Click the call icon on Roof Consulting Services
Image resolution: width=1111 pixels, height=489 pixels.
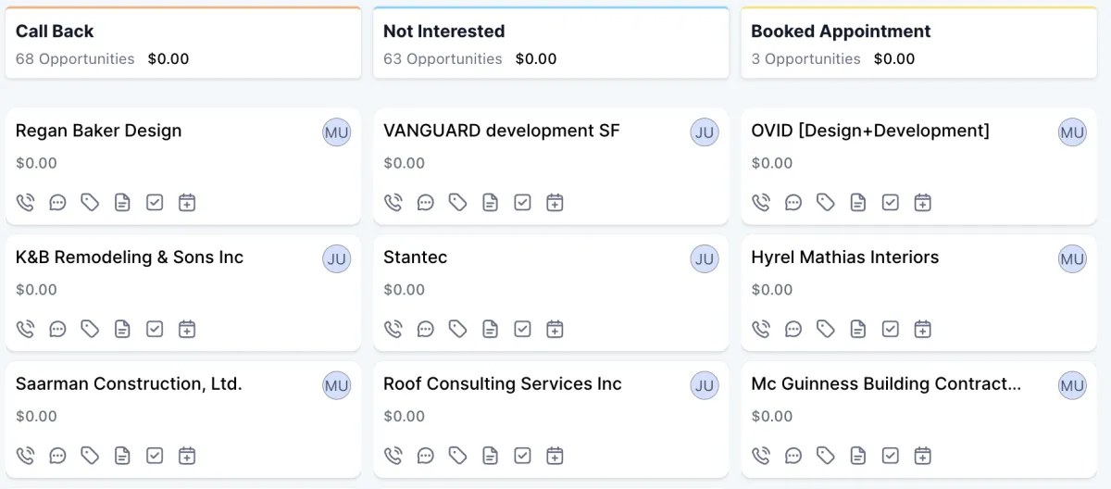(393, 456)
